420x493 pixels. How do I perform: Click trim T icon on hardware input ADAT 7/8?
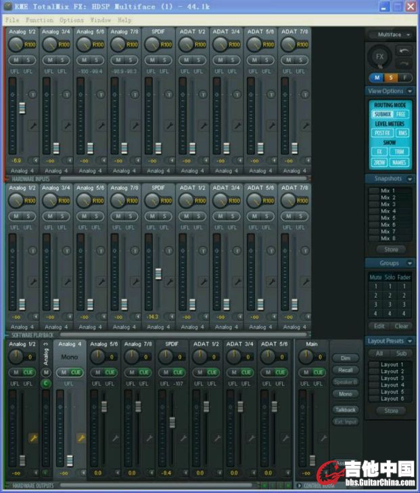point(305,94)
